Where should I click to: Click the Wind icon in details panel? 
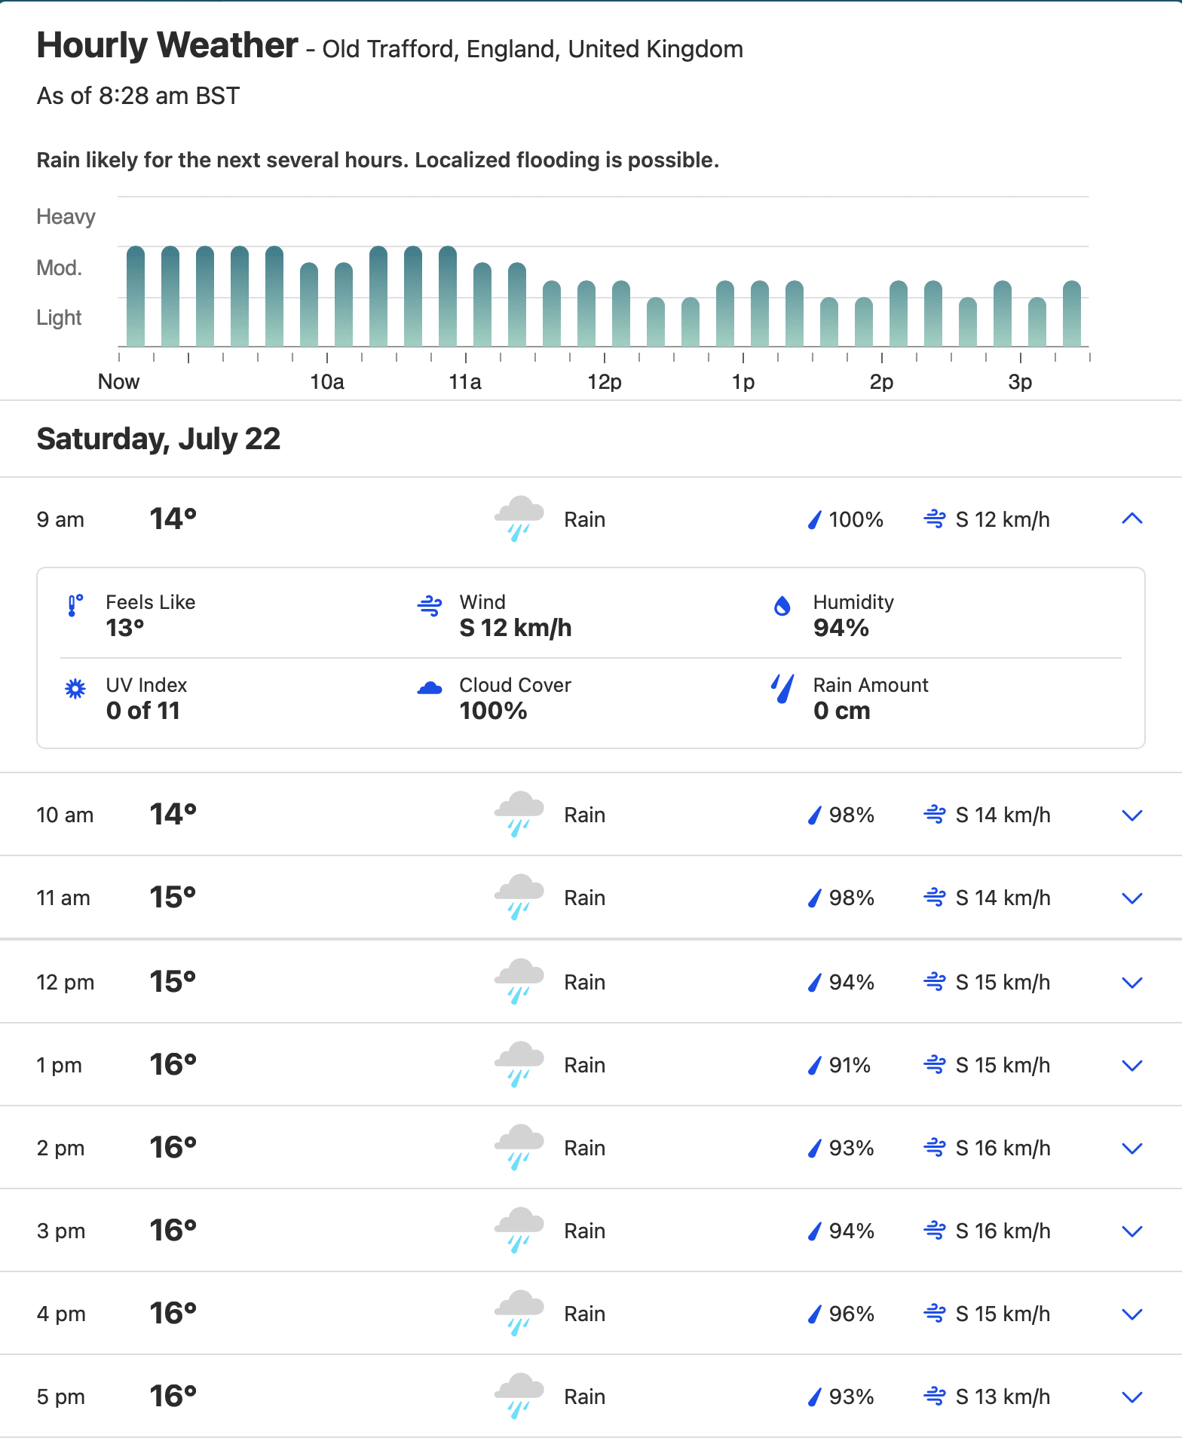[x=430, y=605]
